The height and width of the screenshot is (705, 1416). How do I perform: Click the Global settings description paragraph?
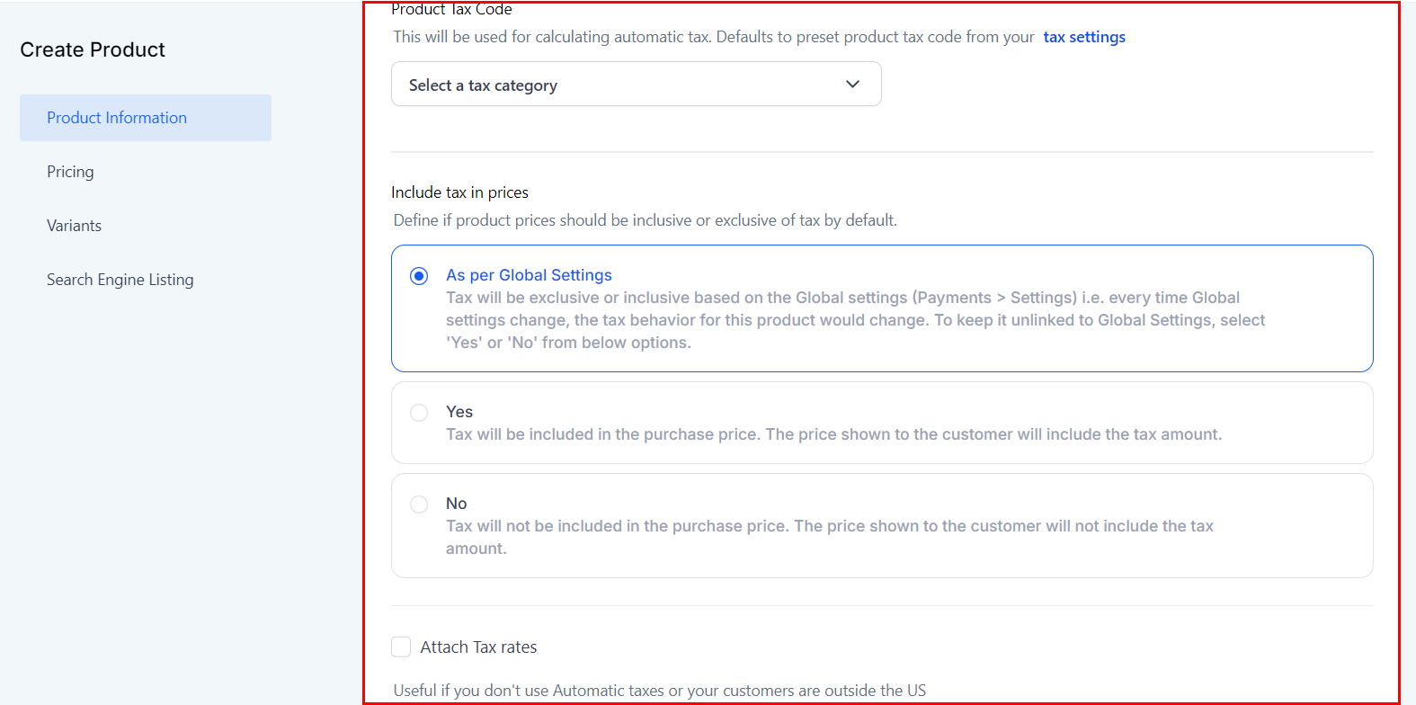click(x=854, y=320)
